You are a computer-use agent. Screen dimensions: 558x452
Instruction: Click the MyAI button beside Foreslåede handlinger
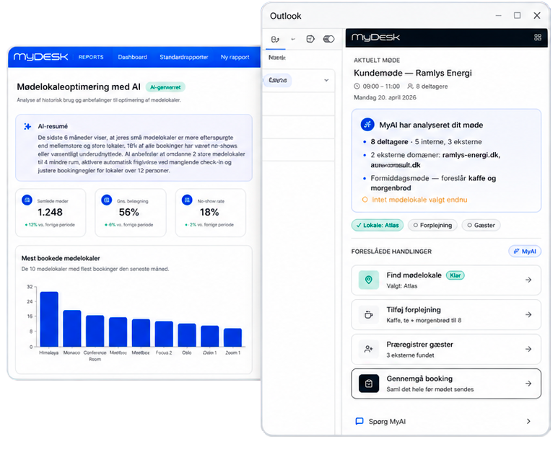525,251
